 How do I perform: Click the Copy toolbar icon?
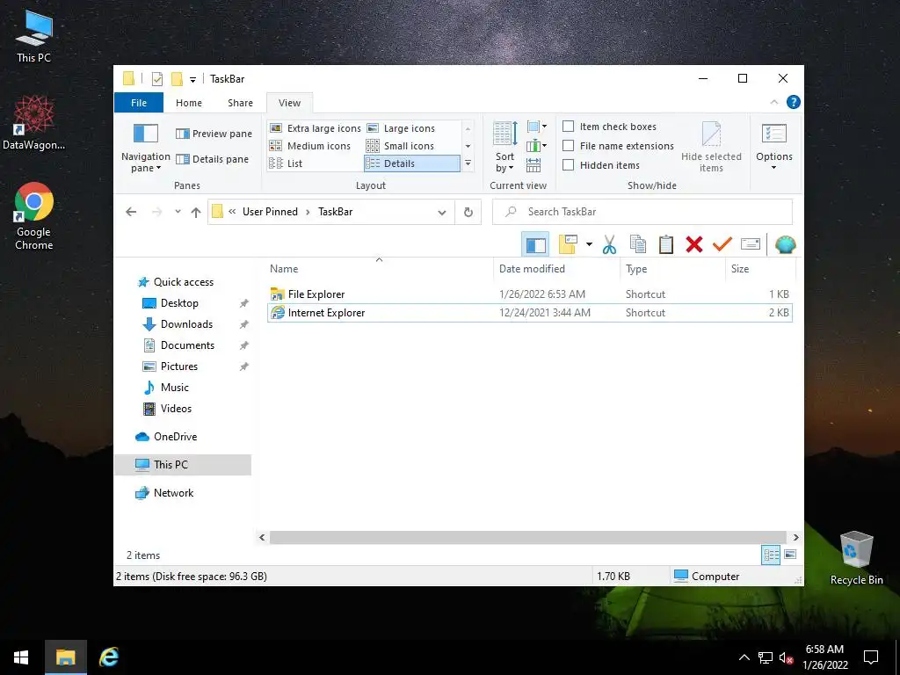pyautogui.click(x=638, y=244)
